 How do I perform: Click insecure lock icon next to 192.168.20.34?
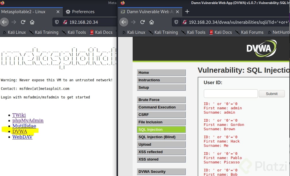point(65,22)
